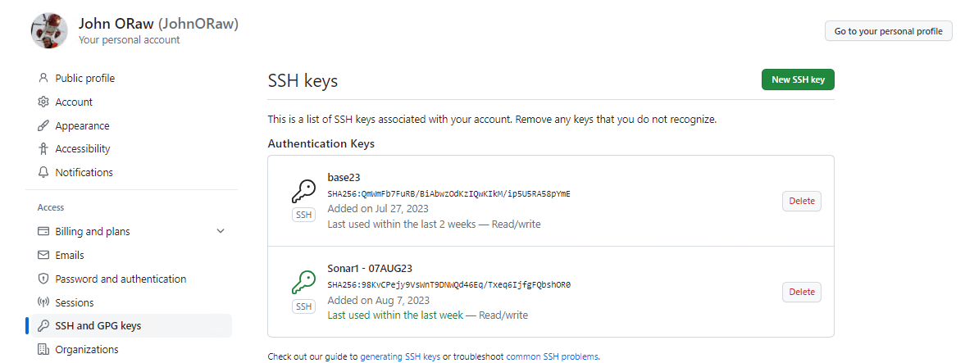This screenshot has width=965, height=363.
Task: Click the John ORaw profile avatar
Action: click(49, 31)
